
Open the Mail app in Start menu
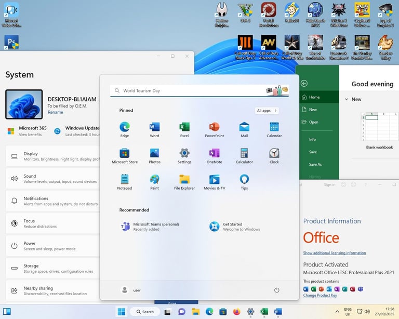coord(244,130)
